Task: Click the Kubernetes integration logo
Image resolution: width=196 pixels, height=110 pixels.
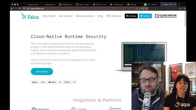Action: click(x=40, y=109)
